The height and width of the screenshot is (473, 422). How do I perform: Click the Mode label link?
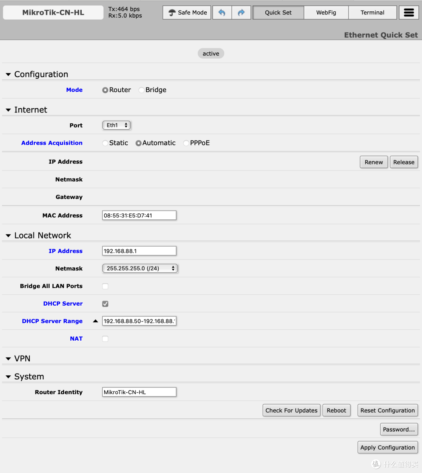tap(74, 90)
